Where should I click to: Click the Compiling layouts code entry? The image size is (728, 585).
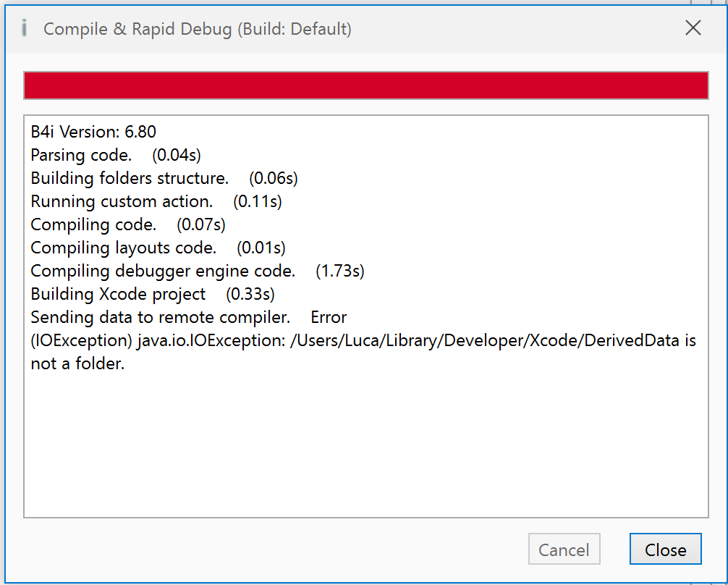click(x=158, y=248)
